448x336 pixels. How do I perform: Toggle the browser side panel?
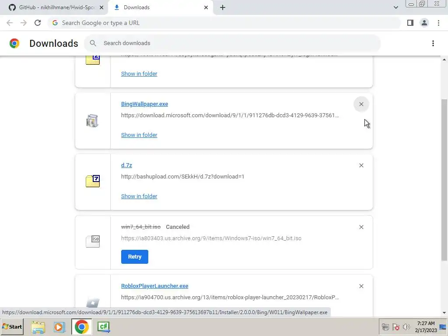pos(410,23)
